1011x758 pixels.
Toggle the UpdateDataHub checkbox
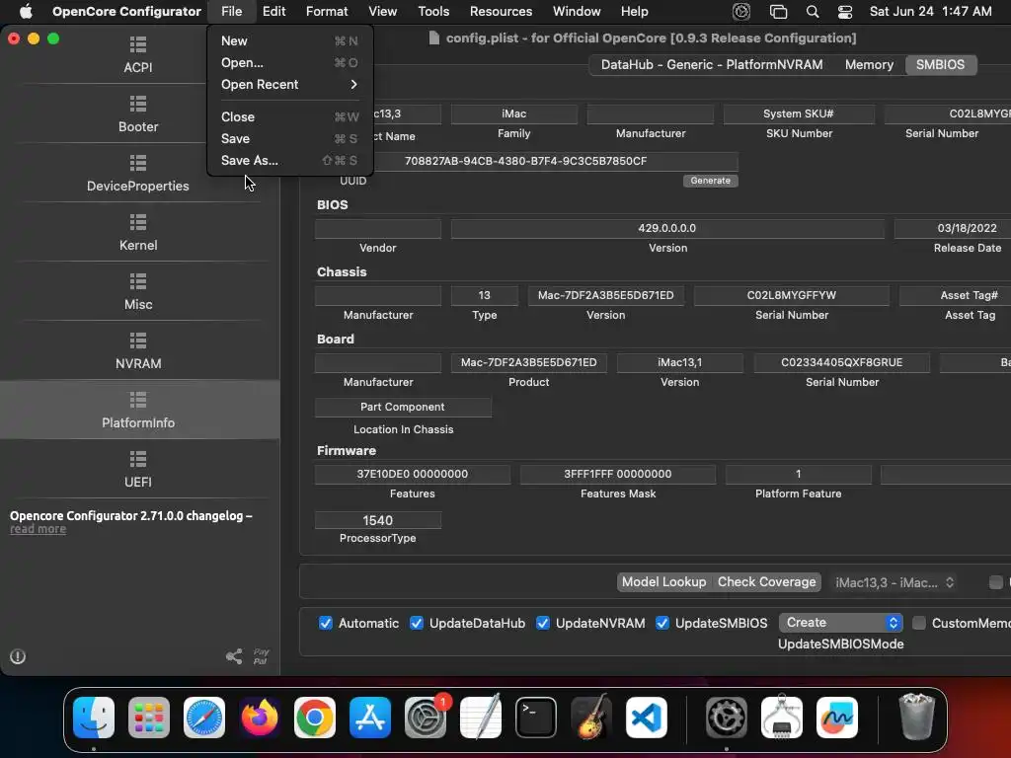[x=417, y=624]
